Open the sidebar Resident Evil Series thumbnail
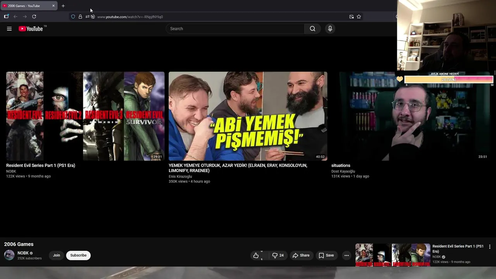Viewport: 496px width, 279px height. pos(393,255)
